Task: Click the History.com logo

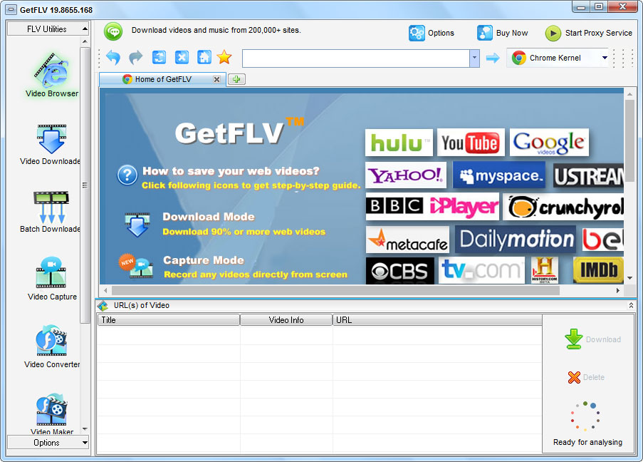Action: tap(544, 270)
